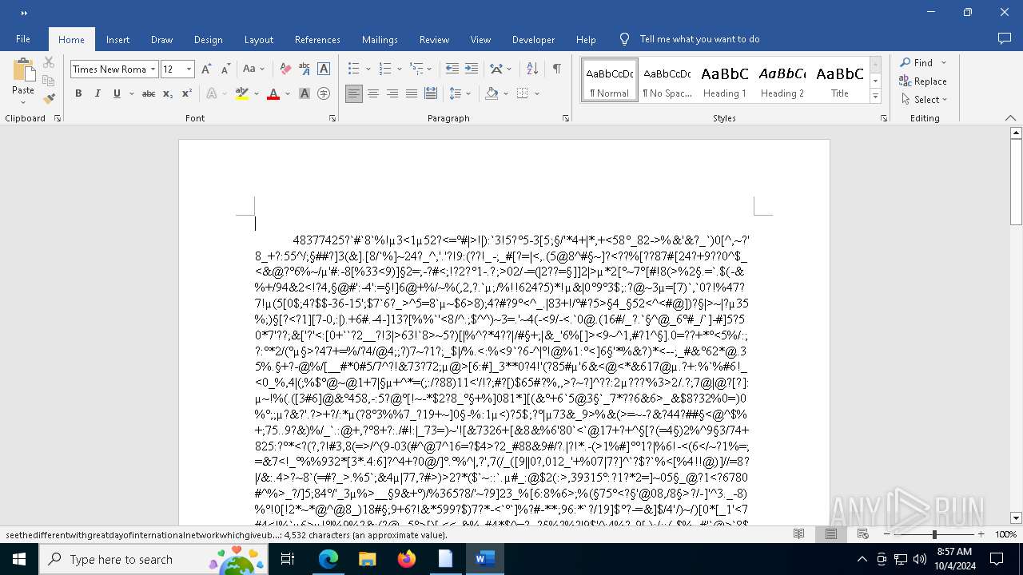Click the Distributed alignment icon
The height and width of the screenshot is (575, 1023).
coord(431,93)
